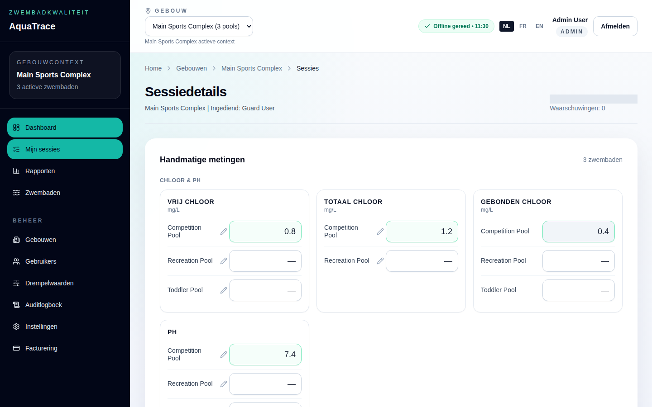652x407 pixels.
Task: Switch language to EN
Action: 539,26
